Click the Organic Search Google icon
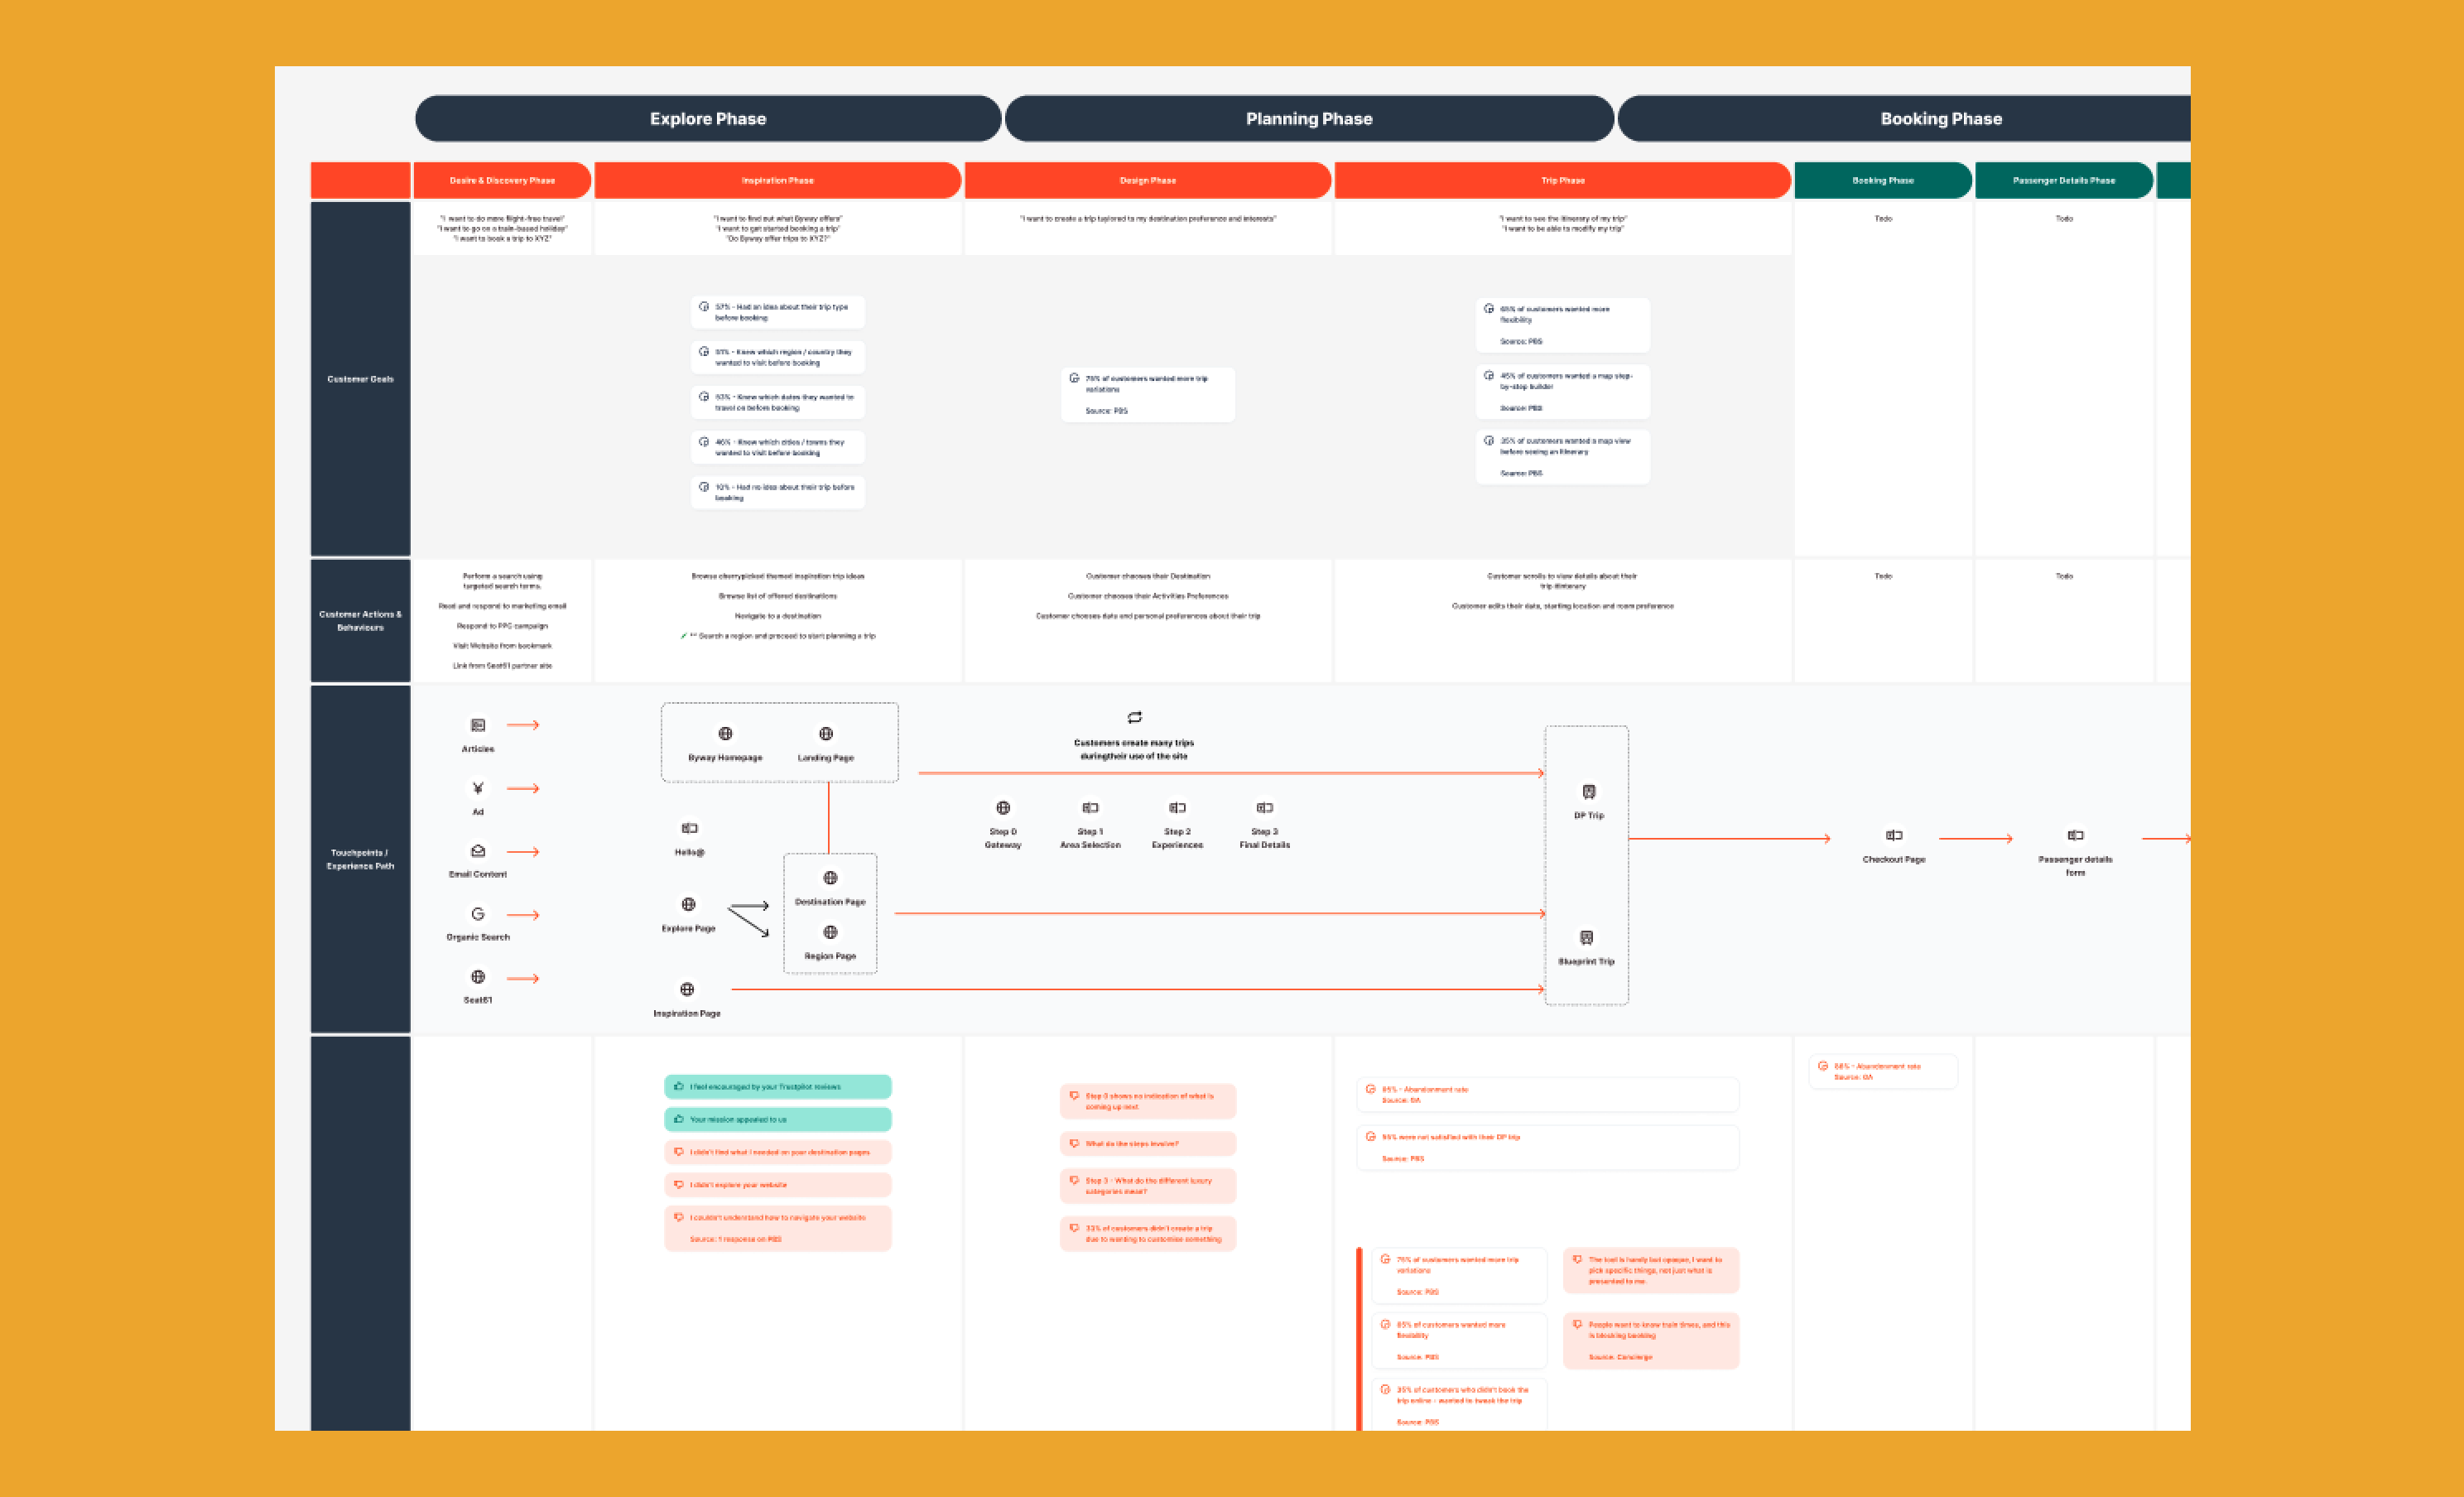The width and height of the screenshot is (2464, 1497). [x=478, y=914]
